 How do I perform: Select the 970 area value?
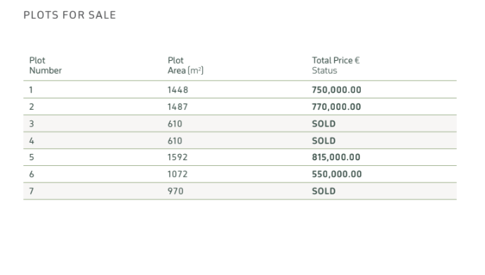[x=175, y=191]
